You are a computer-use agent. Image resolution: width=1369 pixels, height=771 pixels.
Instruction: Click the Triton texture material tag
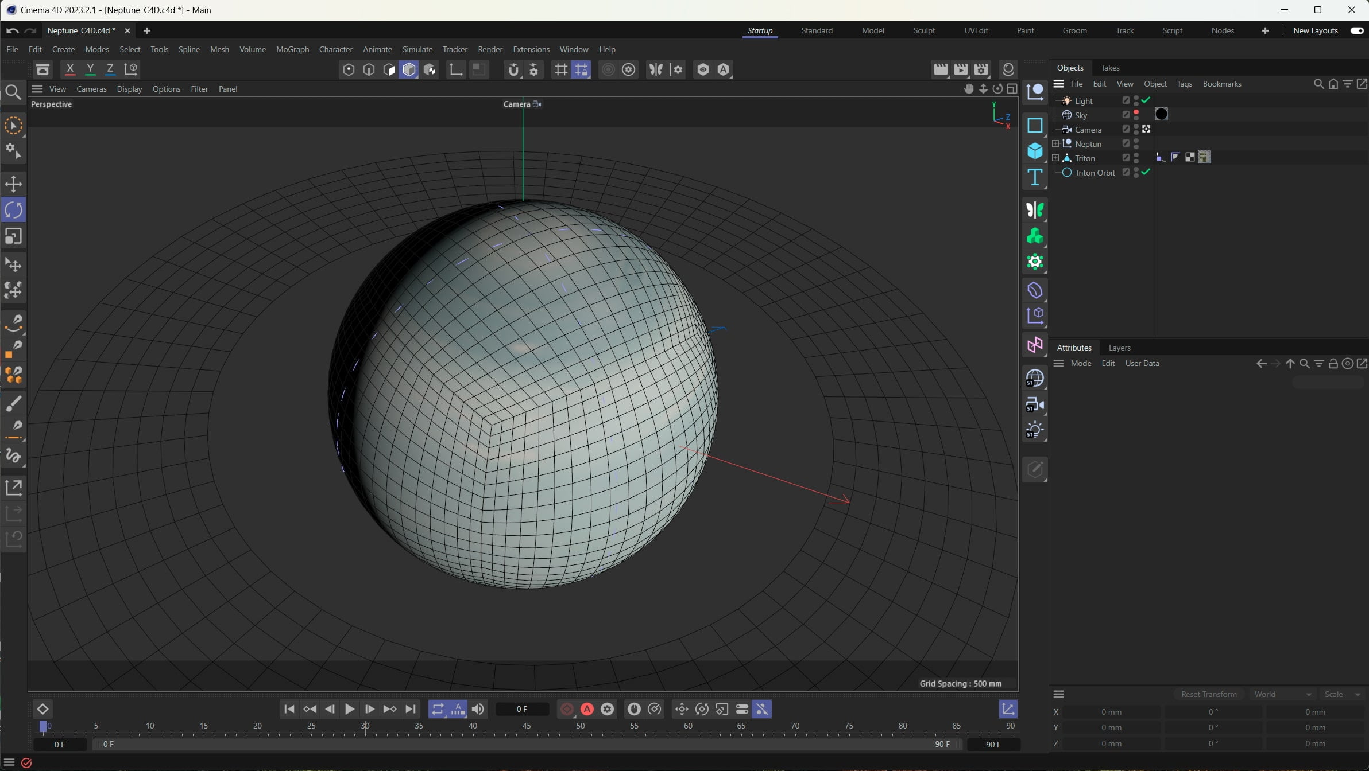(1204, 157)
